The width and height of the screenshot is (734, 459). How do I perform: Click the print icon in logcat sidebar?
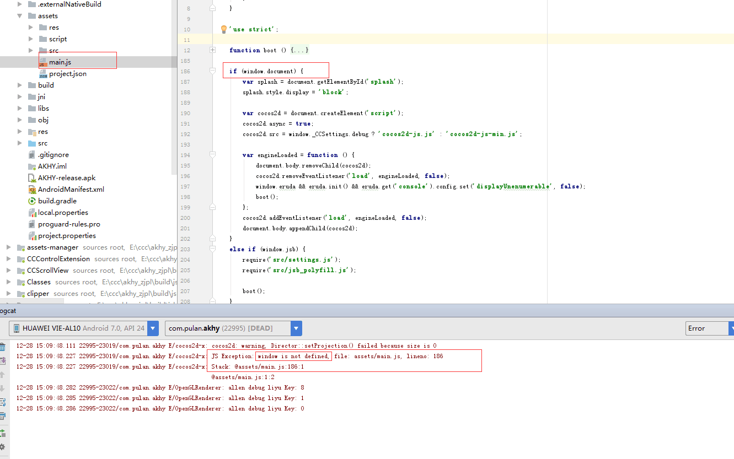coord(2,417)
